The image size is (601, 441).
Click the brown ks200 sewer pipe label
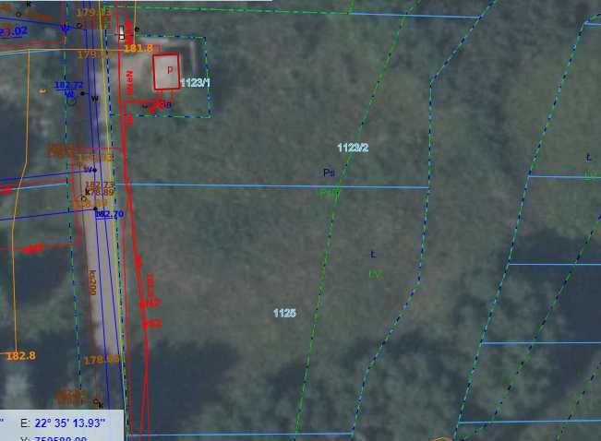(92, 282)
